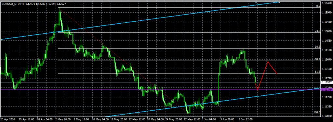Click the purple 1.12149 price tag
The width and height of the screenshot is (333, 122).
point(327,90)
